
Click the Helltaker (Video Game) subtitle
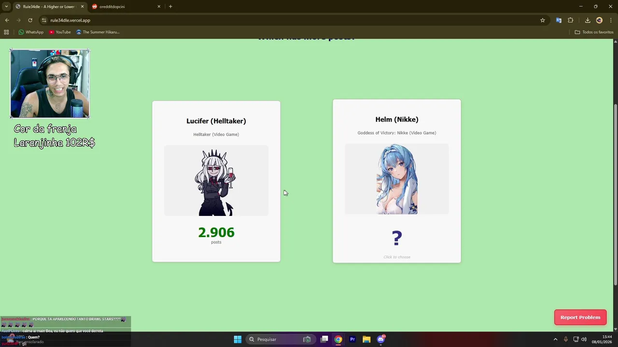(216, 134)
